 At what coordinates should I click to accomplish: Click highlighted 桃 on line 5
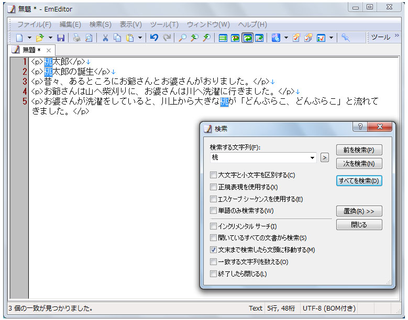coord(224,101)
